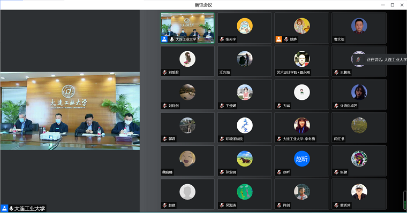Image resolution: width=407 pixels, height=213 pixels.
Task: Click the 艺术设计学院 participant avatar
Action: coord(302,59)
